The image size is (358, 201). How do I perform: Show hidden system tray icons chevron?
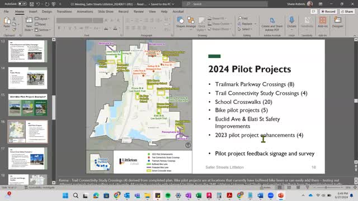303,195
